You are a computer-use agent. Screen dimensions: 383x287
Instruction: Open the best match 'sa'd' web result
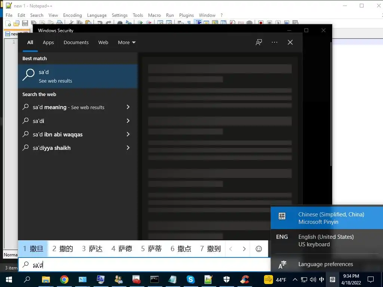point(78,76)
